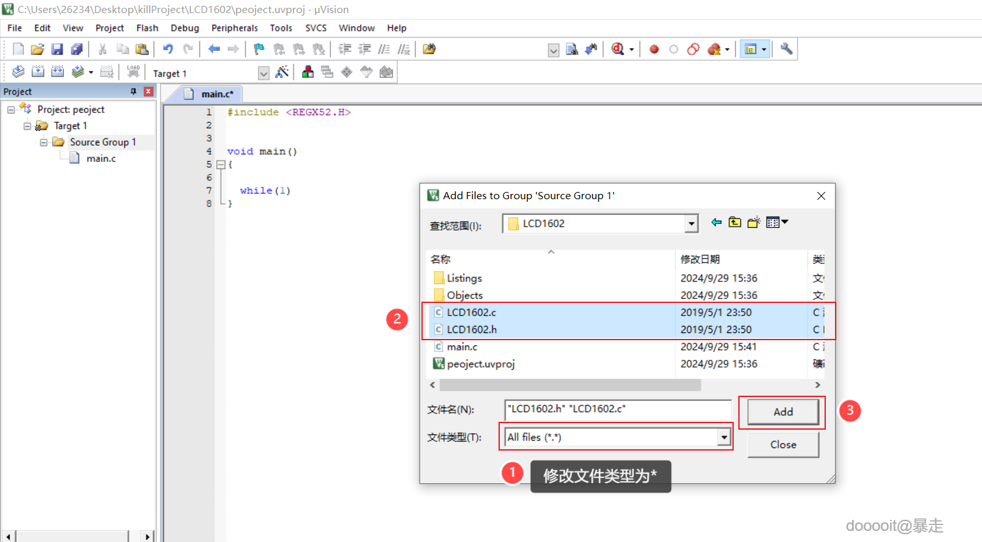Image resolution: width=982 pixels, height=542 pixels.
Task: Open Options for Target with the wand icon
Action: 282,72
